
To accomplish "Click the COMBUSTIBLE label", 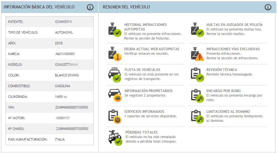I will click(x=19, y=86).
